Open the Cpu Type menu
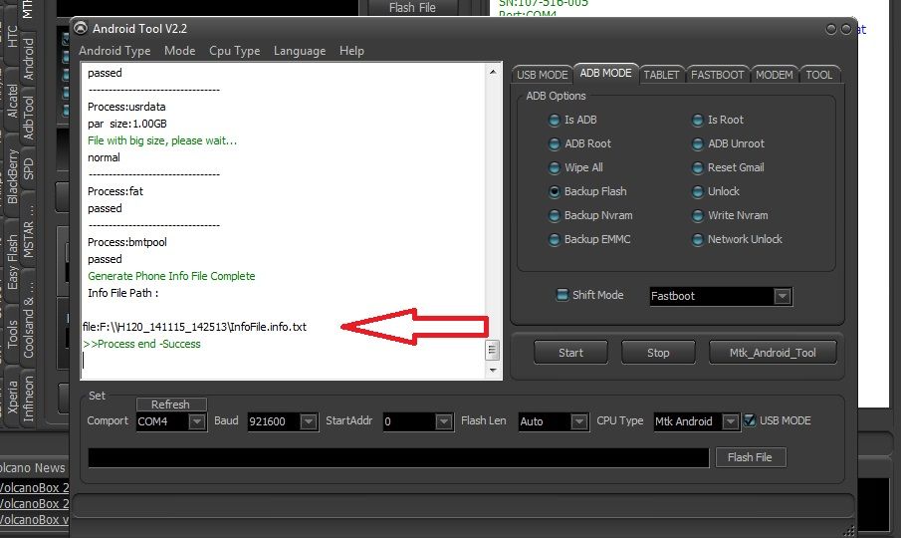Screen dimensions: 901x538 (x=234, y=51)
